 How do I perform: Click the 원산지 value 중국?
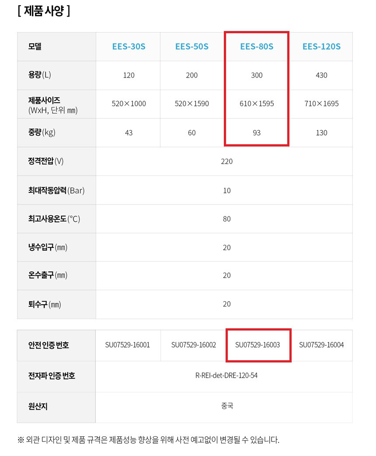227,406
